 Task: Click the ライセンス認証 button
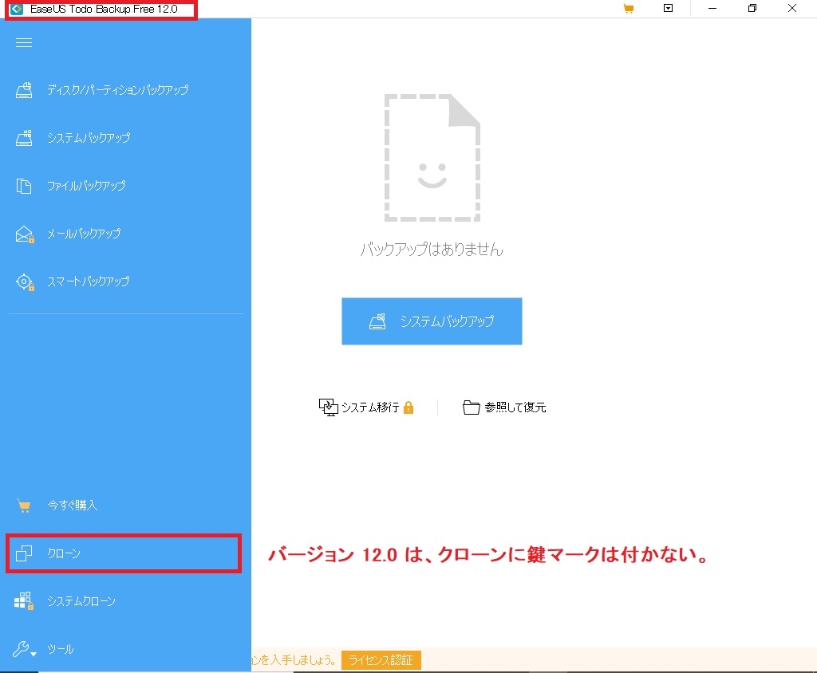click(x=381, y=660)
